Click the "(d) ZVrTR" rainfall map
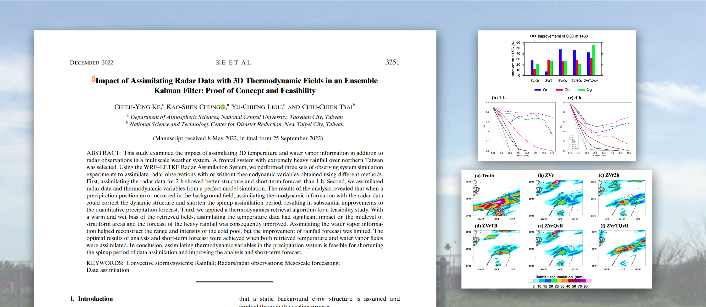The image size is (706, 307). tap(497, 248)
